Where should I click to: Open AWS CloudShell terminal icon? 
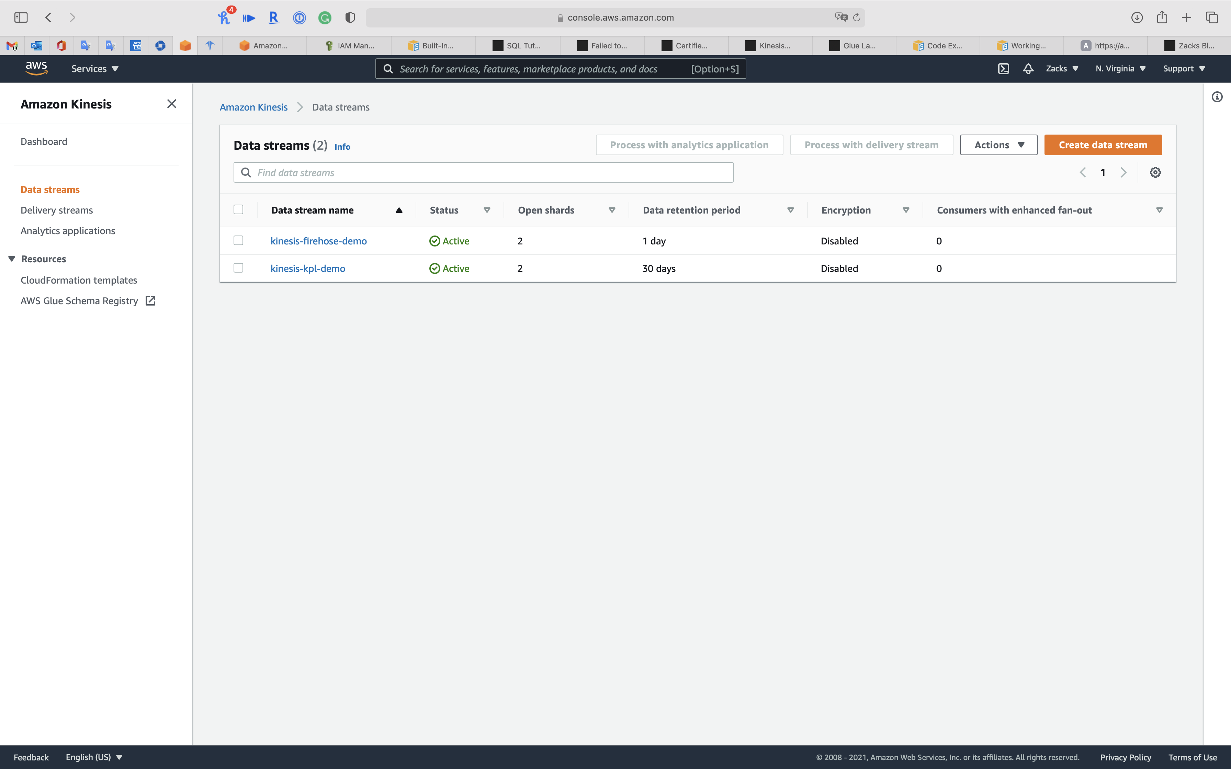1003,69
